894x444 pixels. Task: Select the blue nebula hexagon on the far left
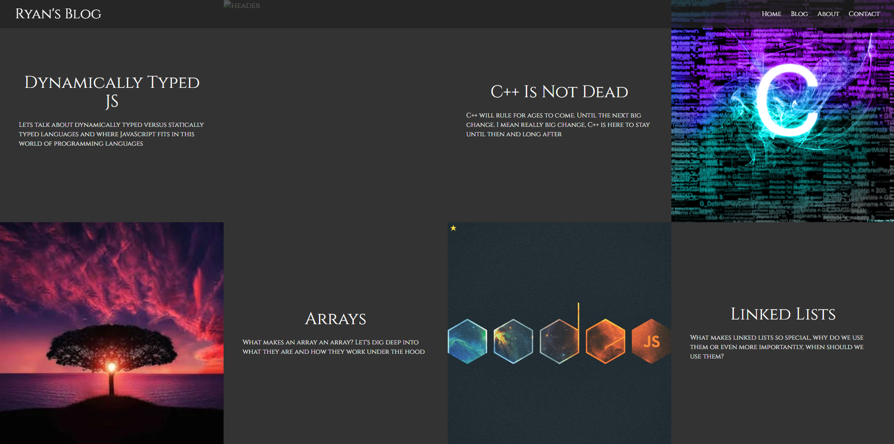468,342
